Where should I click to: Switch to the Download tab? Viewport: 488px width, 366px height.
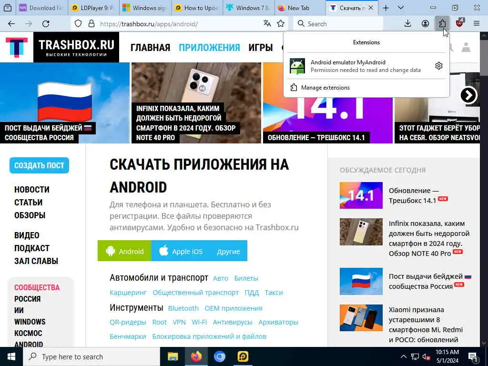pyautogui.click(x=42, y=8)
